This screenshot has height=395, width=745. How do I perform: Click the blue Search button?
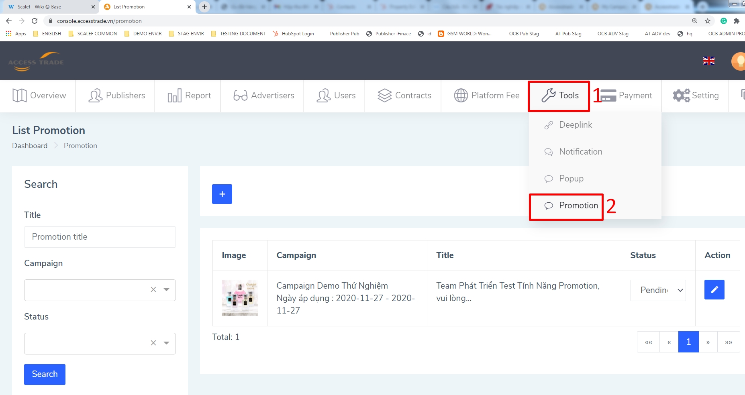click(x=45, y=374)
